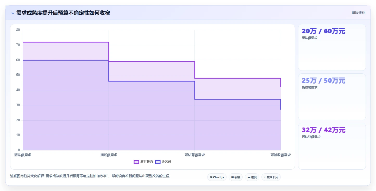376x191 pixels.
Task: Click the 数据卡片 tag chip
Action: pos(271,177)
